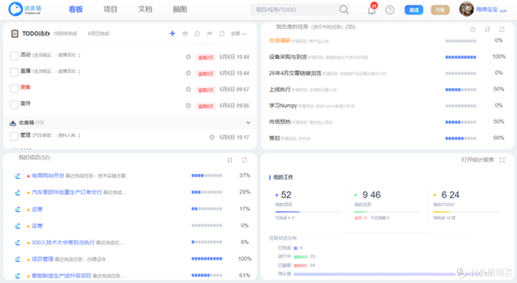This screenshot has width=517, height=283.
Task: Check the 搜集 TODO checkbox
Action: (x=14, y=89)
